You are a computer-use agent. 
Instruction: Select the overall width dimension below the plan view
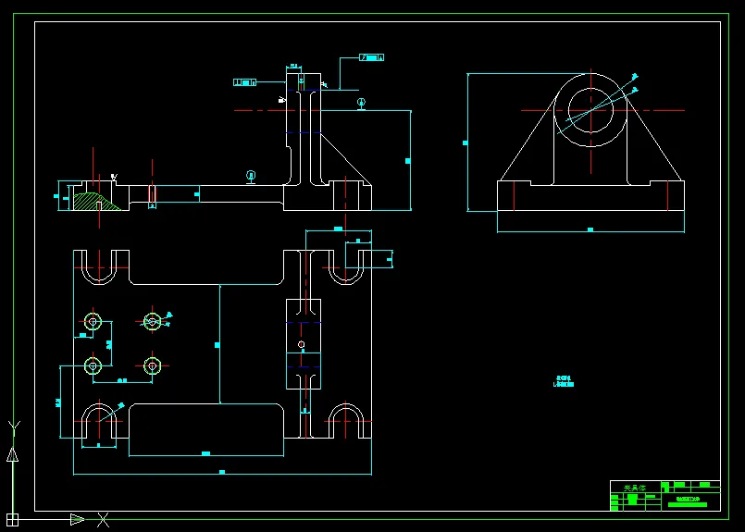tap(222, 472)
